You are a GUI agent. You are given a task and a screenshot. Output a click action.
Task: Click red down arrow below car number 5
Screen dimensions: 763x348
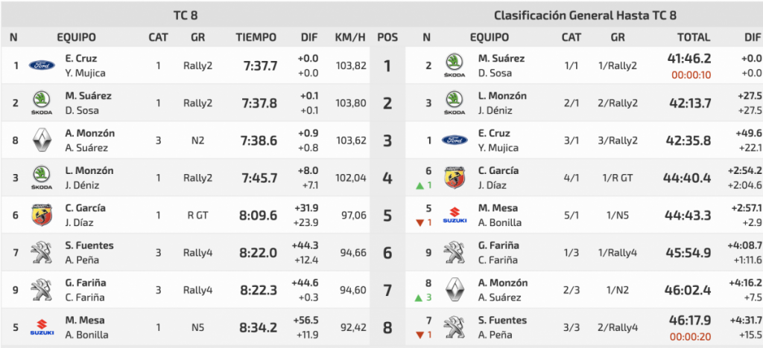[420, 222]
